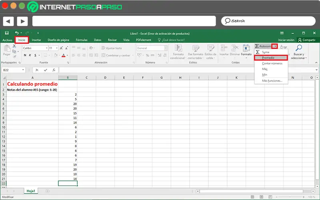Click the browser forward arrow button
Screen dimensions: 320x200
[x=22, y=21]
